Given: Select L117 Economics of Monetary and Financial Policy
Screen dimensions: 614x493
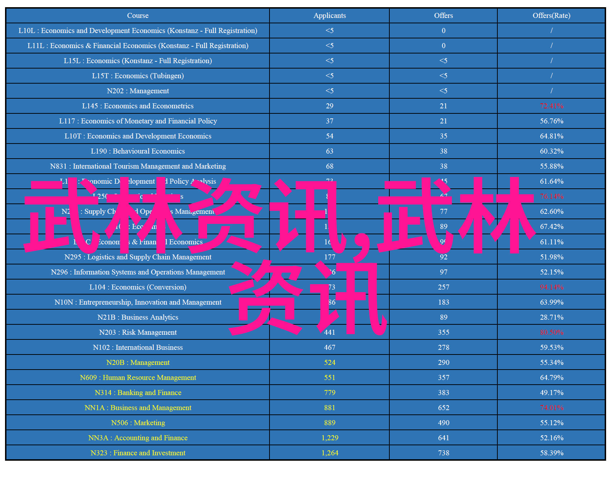Looking at the screenshot, I should point(138,121).
